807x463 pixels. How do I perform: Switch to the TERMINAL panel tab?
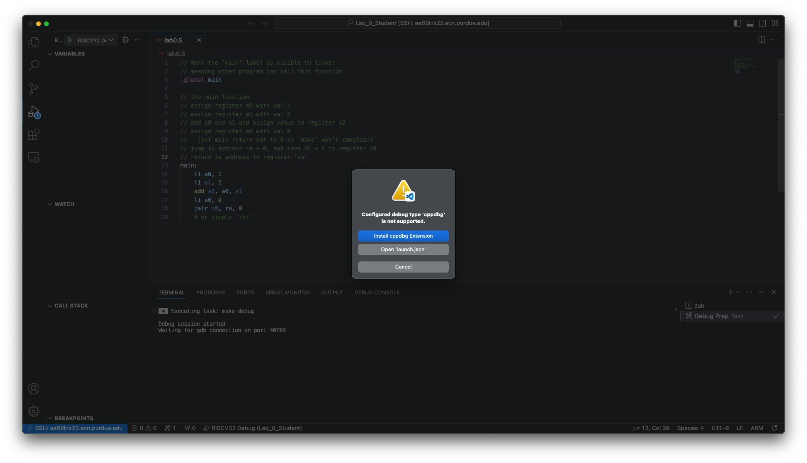[172, 292]
